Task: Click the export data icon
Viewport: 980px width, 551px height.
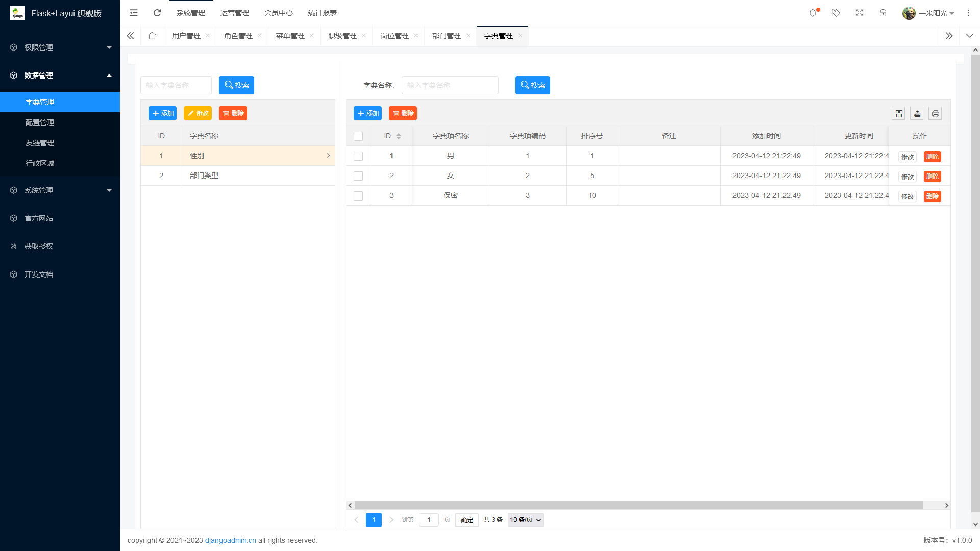Action: pos(917,113)
